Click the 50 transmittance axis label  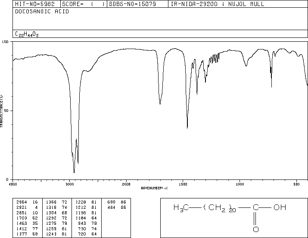(6, 111)
